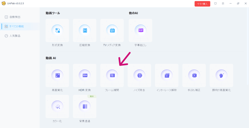
Task: Open the カラー化 colorize tool
Action: click(x=57, y=106)
